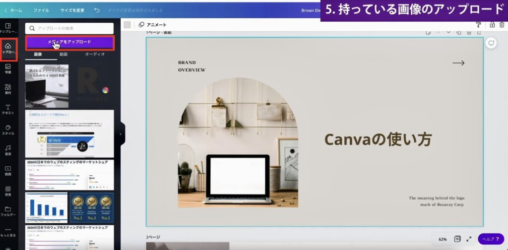Click the arrow graphic on the canvas
This screenshot has height=250, width=508.
point(458,63)
